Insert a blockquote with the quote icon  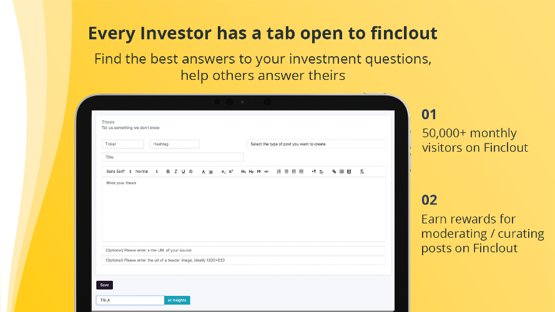258,172
